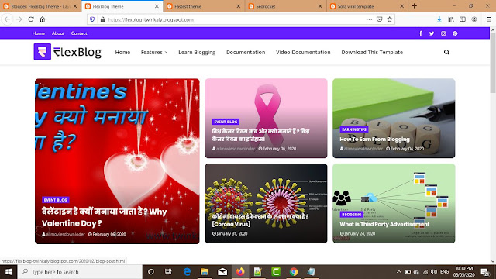Open page actions three-dots menu

(369, 19)
